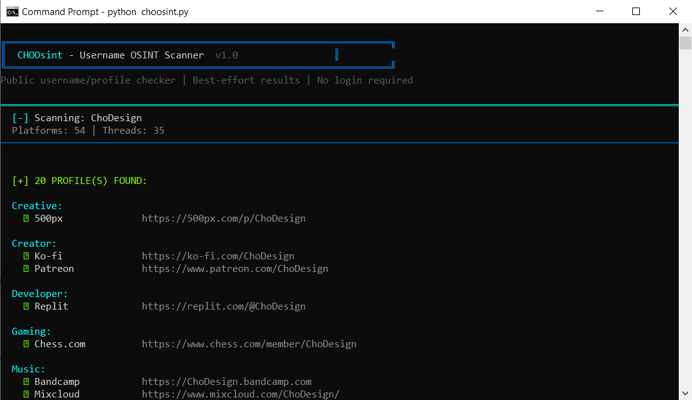Click the 'CHOOsint' title text
The width and height of the screenshot is (692, 400).
click(40, 55)
